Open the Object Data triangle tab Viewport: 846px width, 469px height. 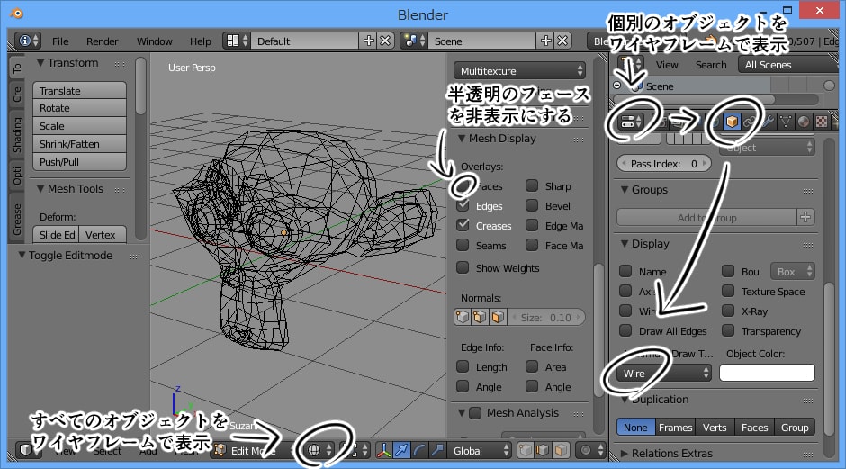[786, 122]
